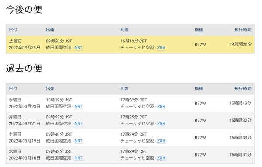
Task: Select the 15時間32分 flight duration
Action: pos(240,120)
